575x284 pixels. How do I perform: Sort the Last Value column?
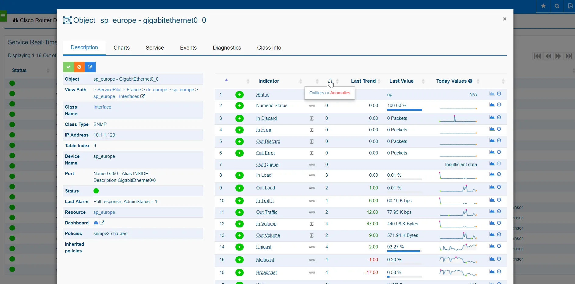tap(423, 81)
